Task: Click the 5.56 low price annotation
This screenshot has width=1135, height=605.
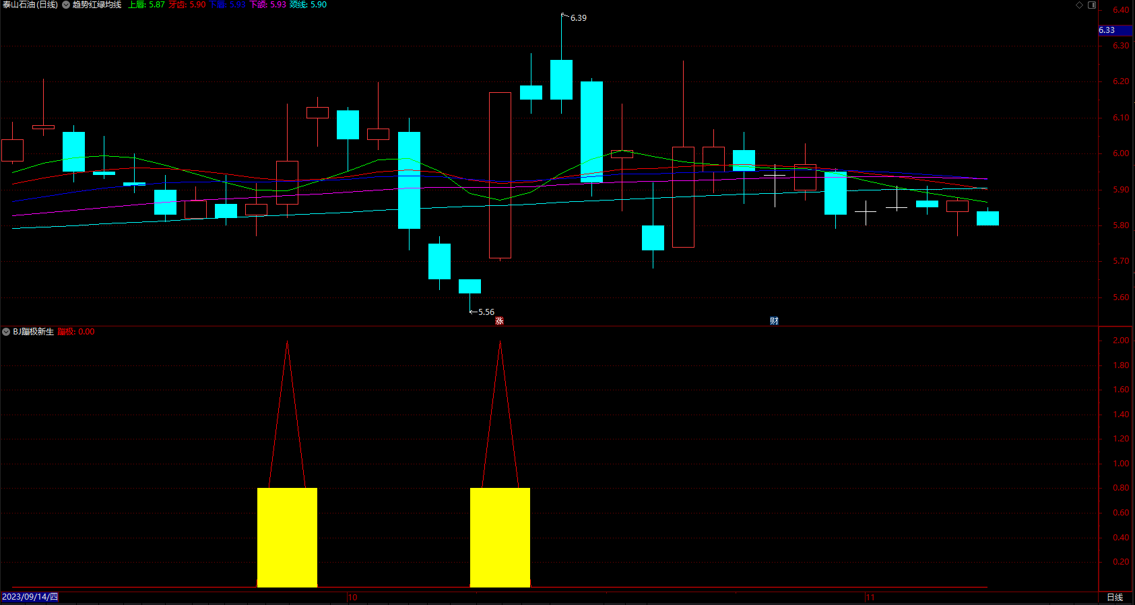Action: pyautogui.click(x=486, y=312)
